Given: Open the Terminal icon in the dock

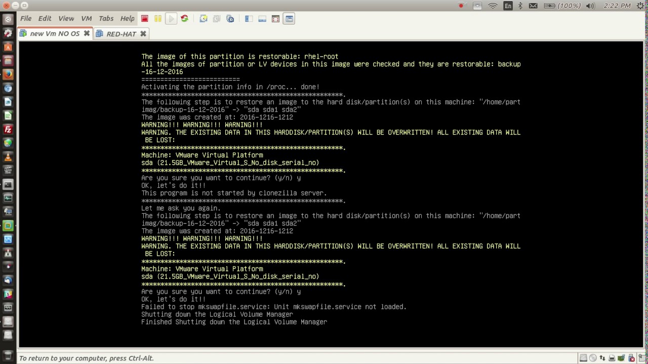Looking at the screenshot, I should (x=8, y=185).
